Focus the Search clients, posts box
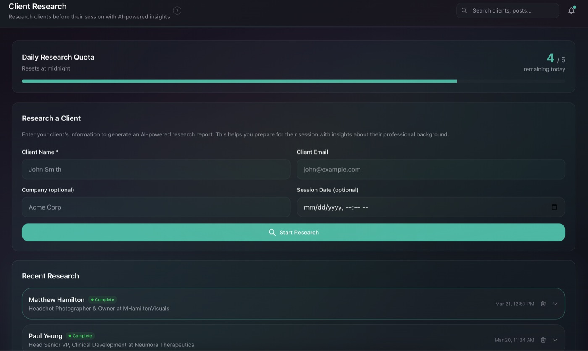Screen dimensions: 588x351 click(512, 10)
